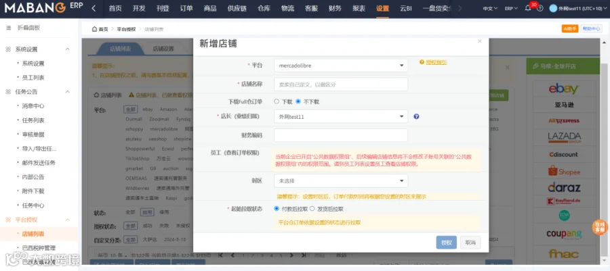Select 不下载 radio for Full仓订单

pos(298,101)
